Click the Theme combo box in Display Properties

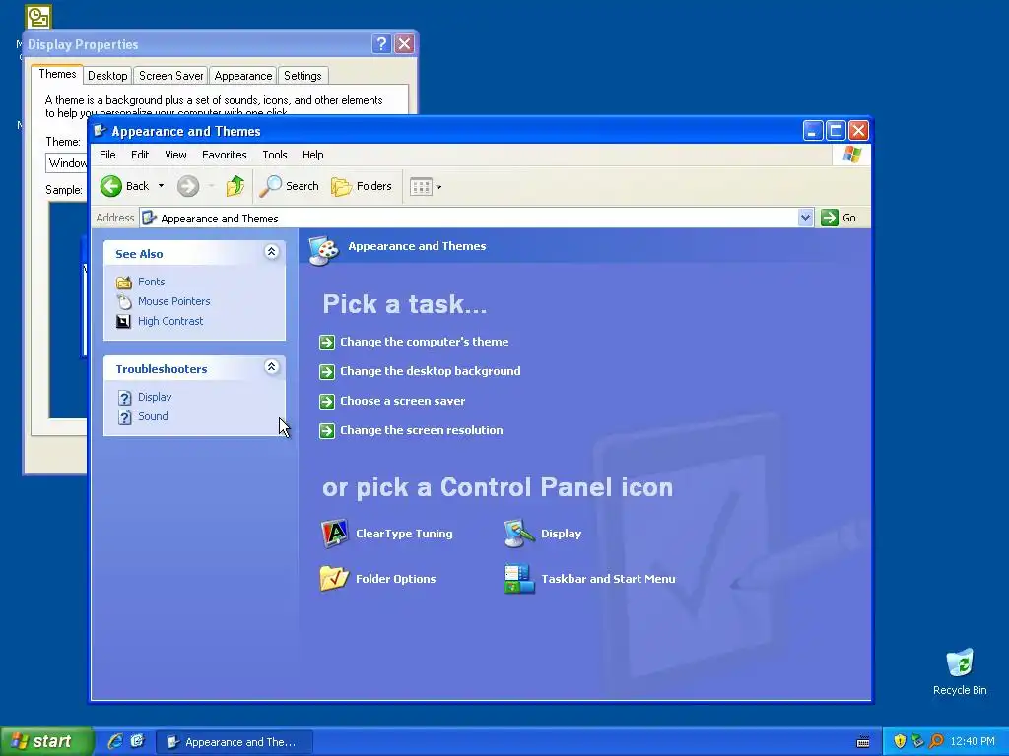pyautogui.click(x=67, y=163)
